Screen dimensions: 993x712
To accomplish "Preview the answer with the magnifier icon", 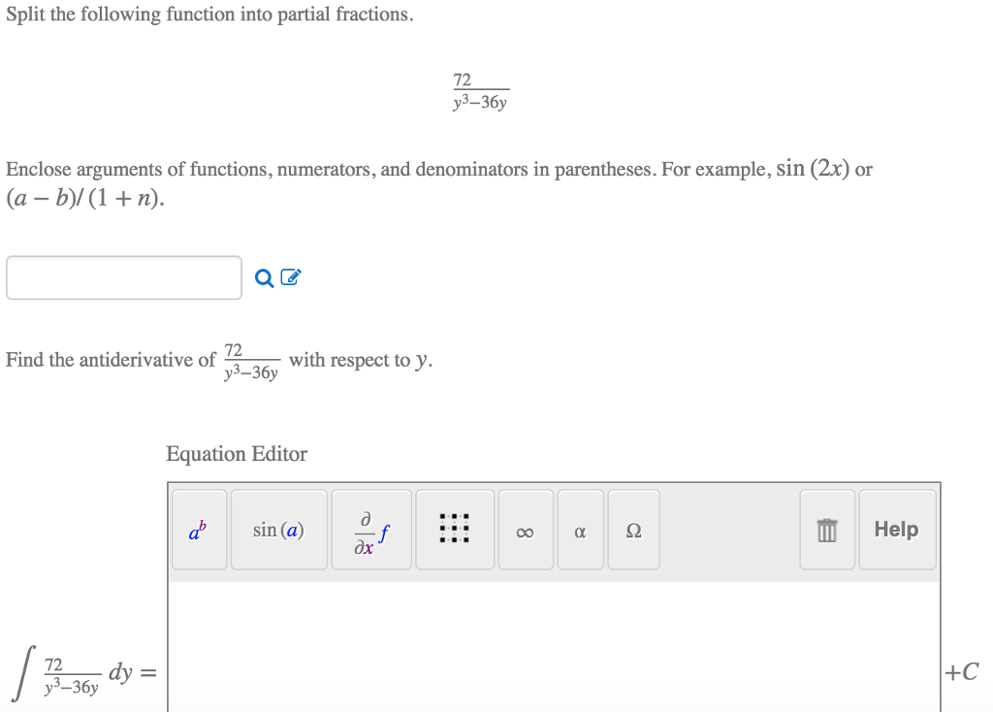I will coord(263,277).
